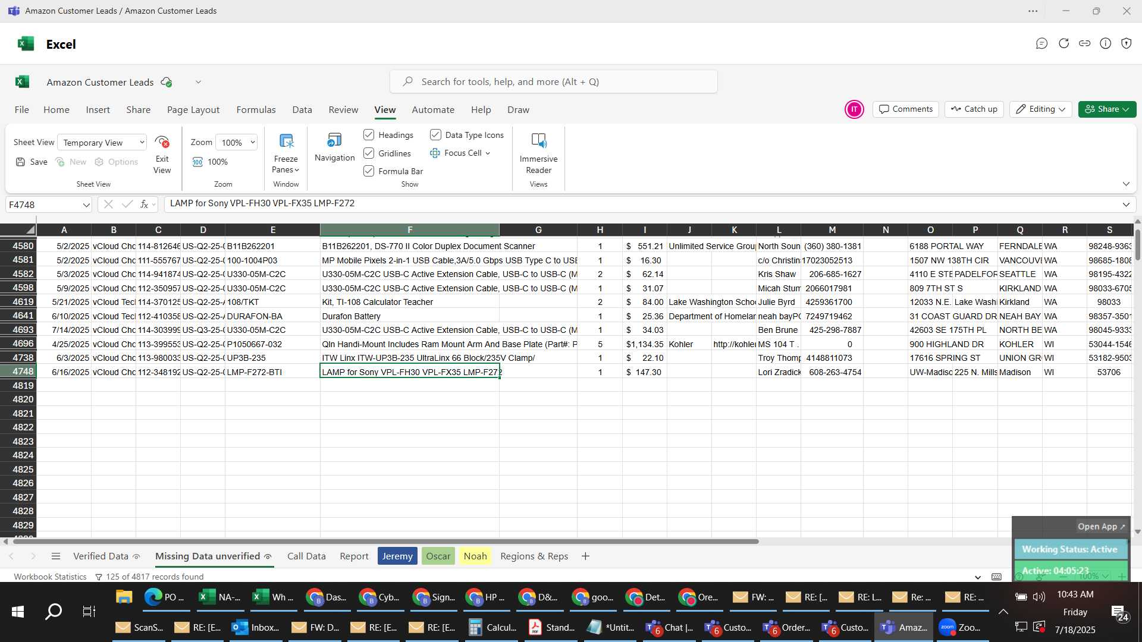1142x642 pixels.
Task: Open Calculator from taskbar
Action: point(493,627)
